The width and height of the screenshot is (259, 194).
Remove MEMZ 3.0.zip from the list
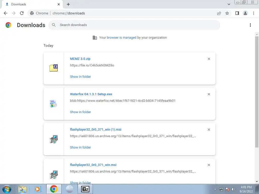tap(209, 59)
